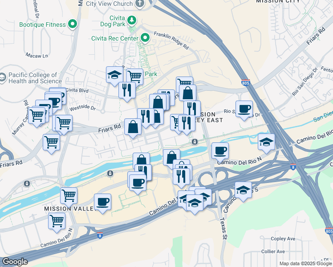333x267 pixels.
Task: Select the transit station icon near Mission Valley East
Action: (x=195, y=142)
